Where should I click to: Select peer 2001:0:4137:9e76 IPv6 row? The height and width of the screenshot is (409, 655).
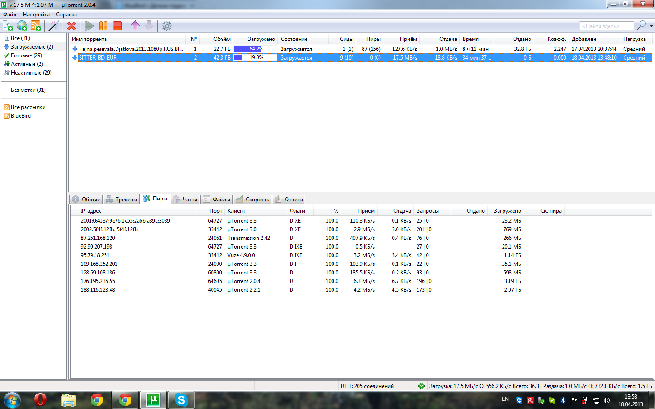(x=318, y=221)
